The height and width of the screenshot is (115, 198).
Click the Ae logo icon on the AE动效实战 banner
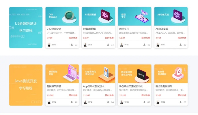178,15
